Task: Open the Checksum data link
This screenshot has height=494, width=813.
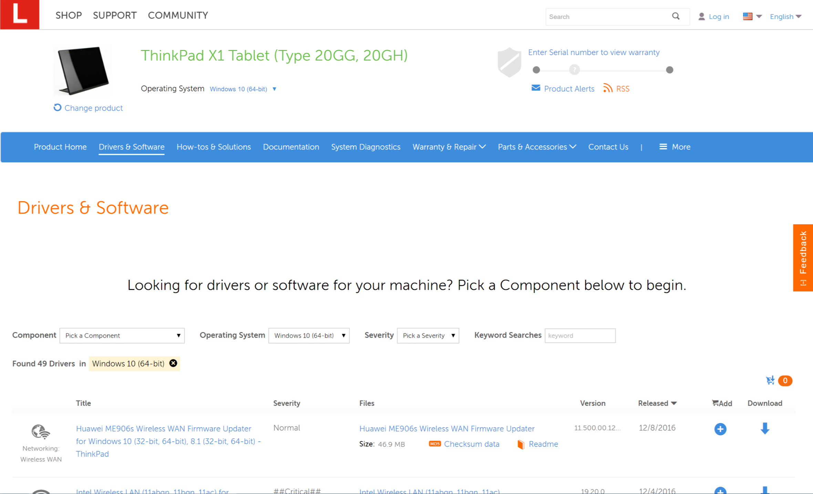Action: [x=472, y=444]
